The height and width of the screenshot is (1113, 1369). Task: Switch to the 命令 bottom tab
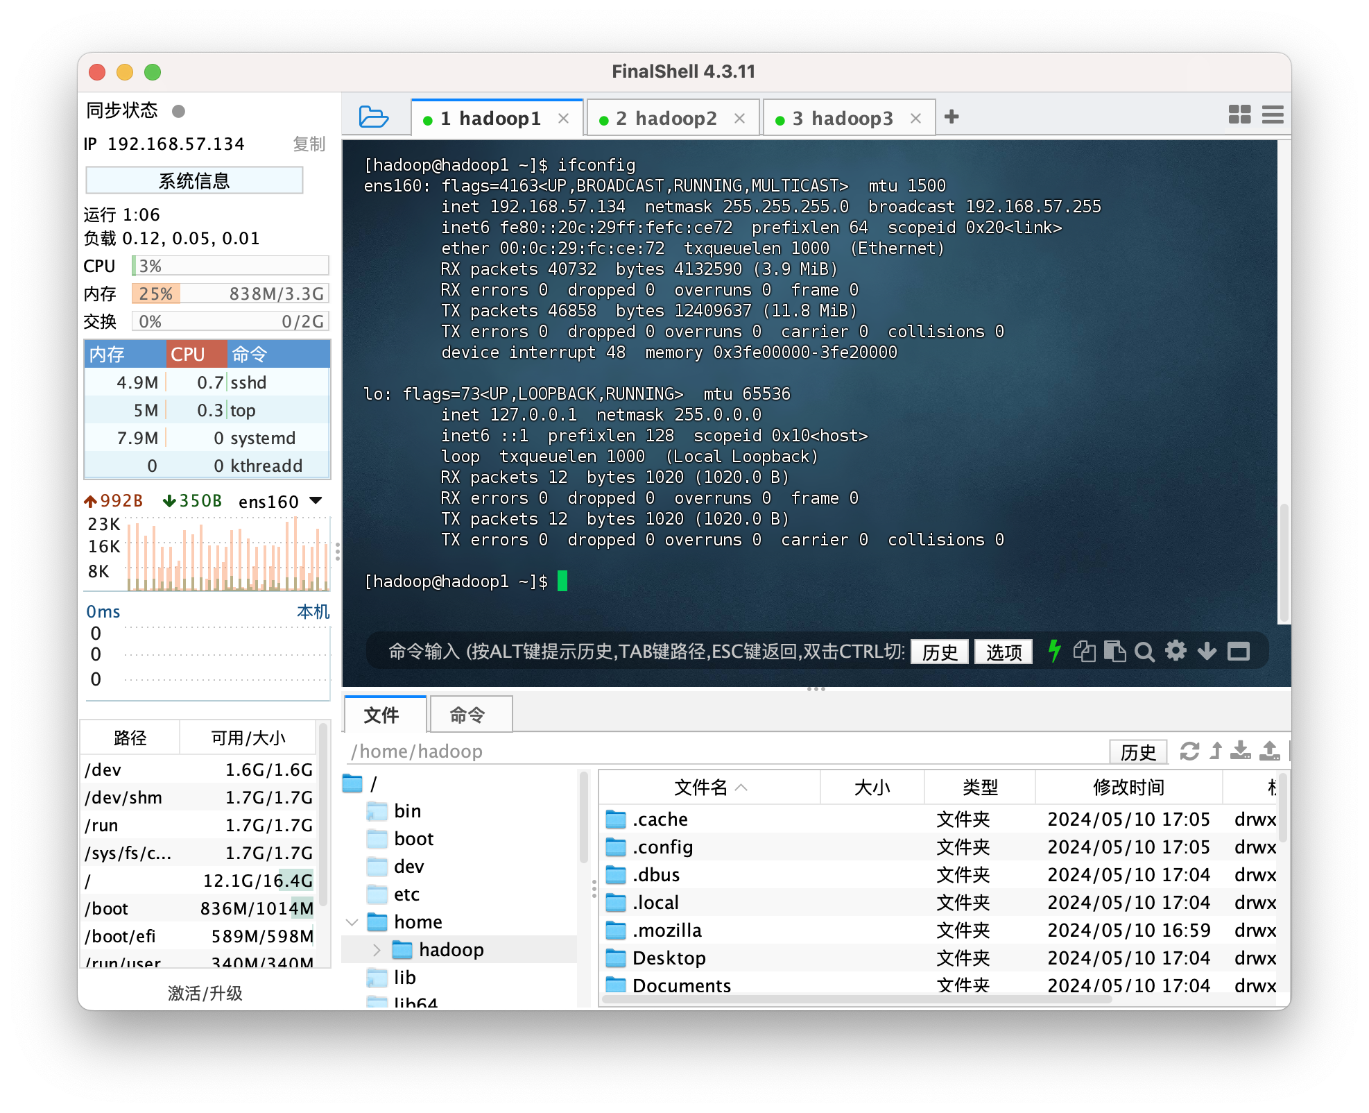click(x=470, y=715)
